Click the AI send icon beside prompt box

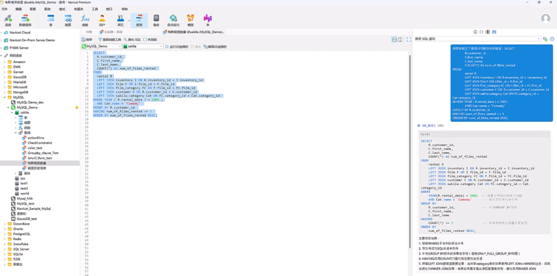pyautogui.click(x=545, y=39)
